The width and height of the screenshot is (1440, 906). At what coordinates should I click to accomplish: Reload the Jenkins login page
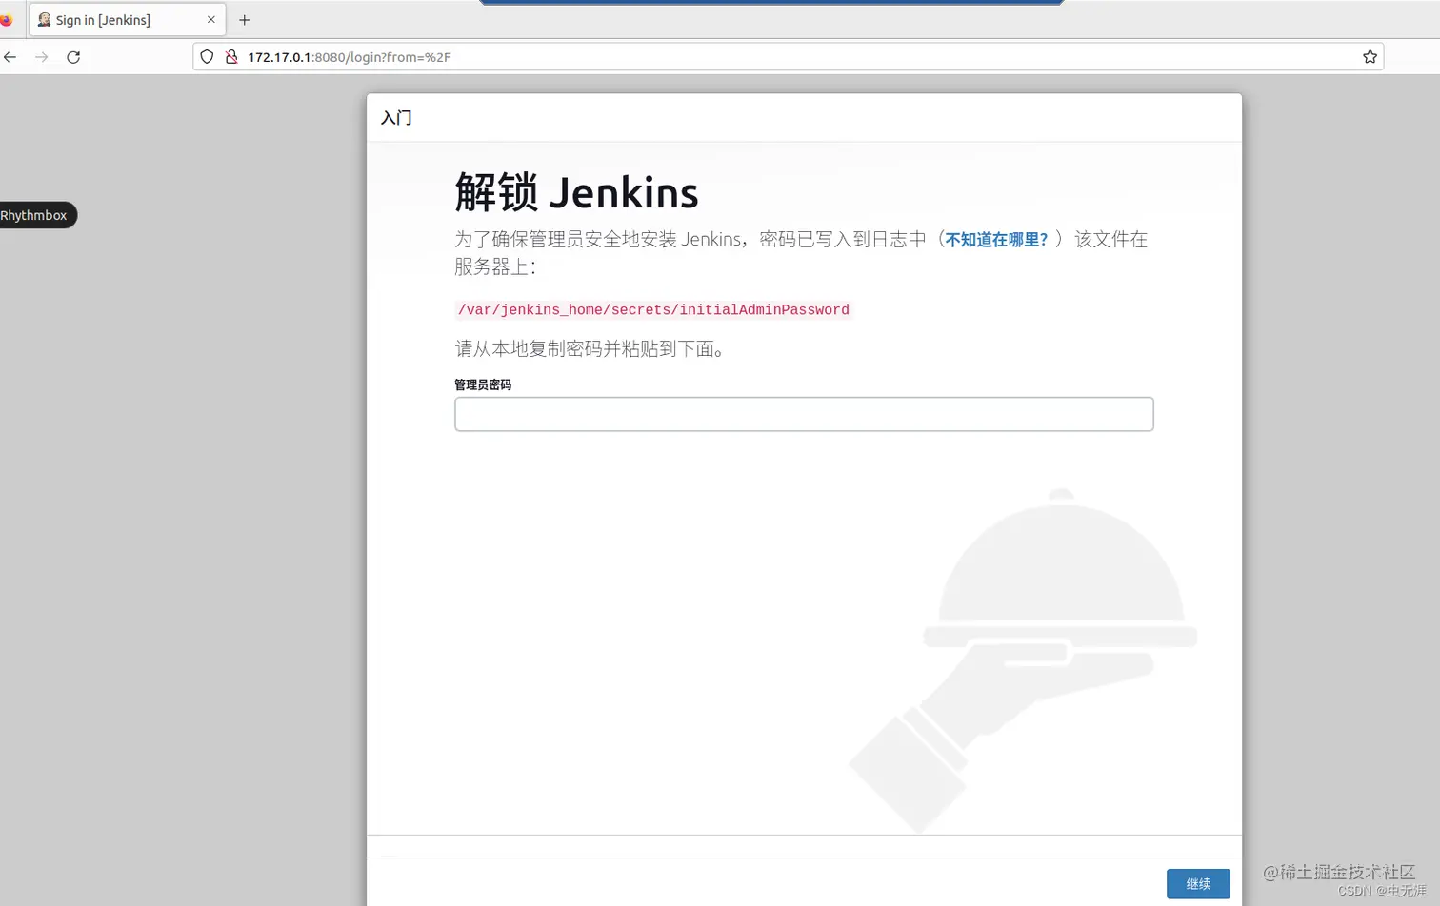tap(73, 57)
